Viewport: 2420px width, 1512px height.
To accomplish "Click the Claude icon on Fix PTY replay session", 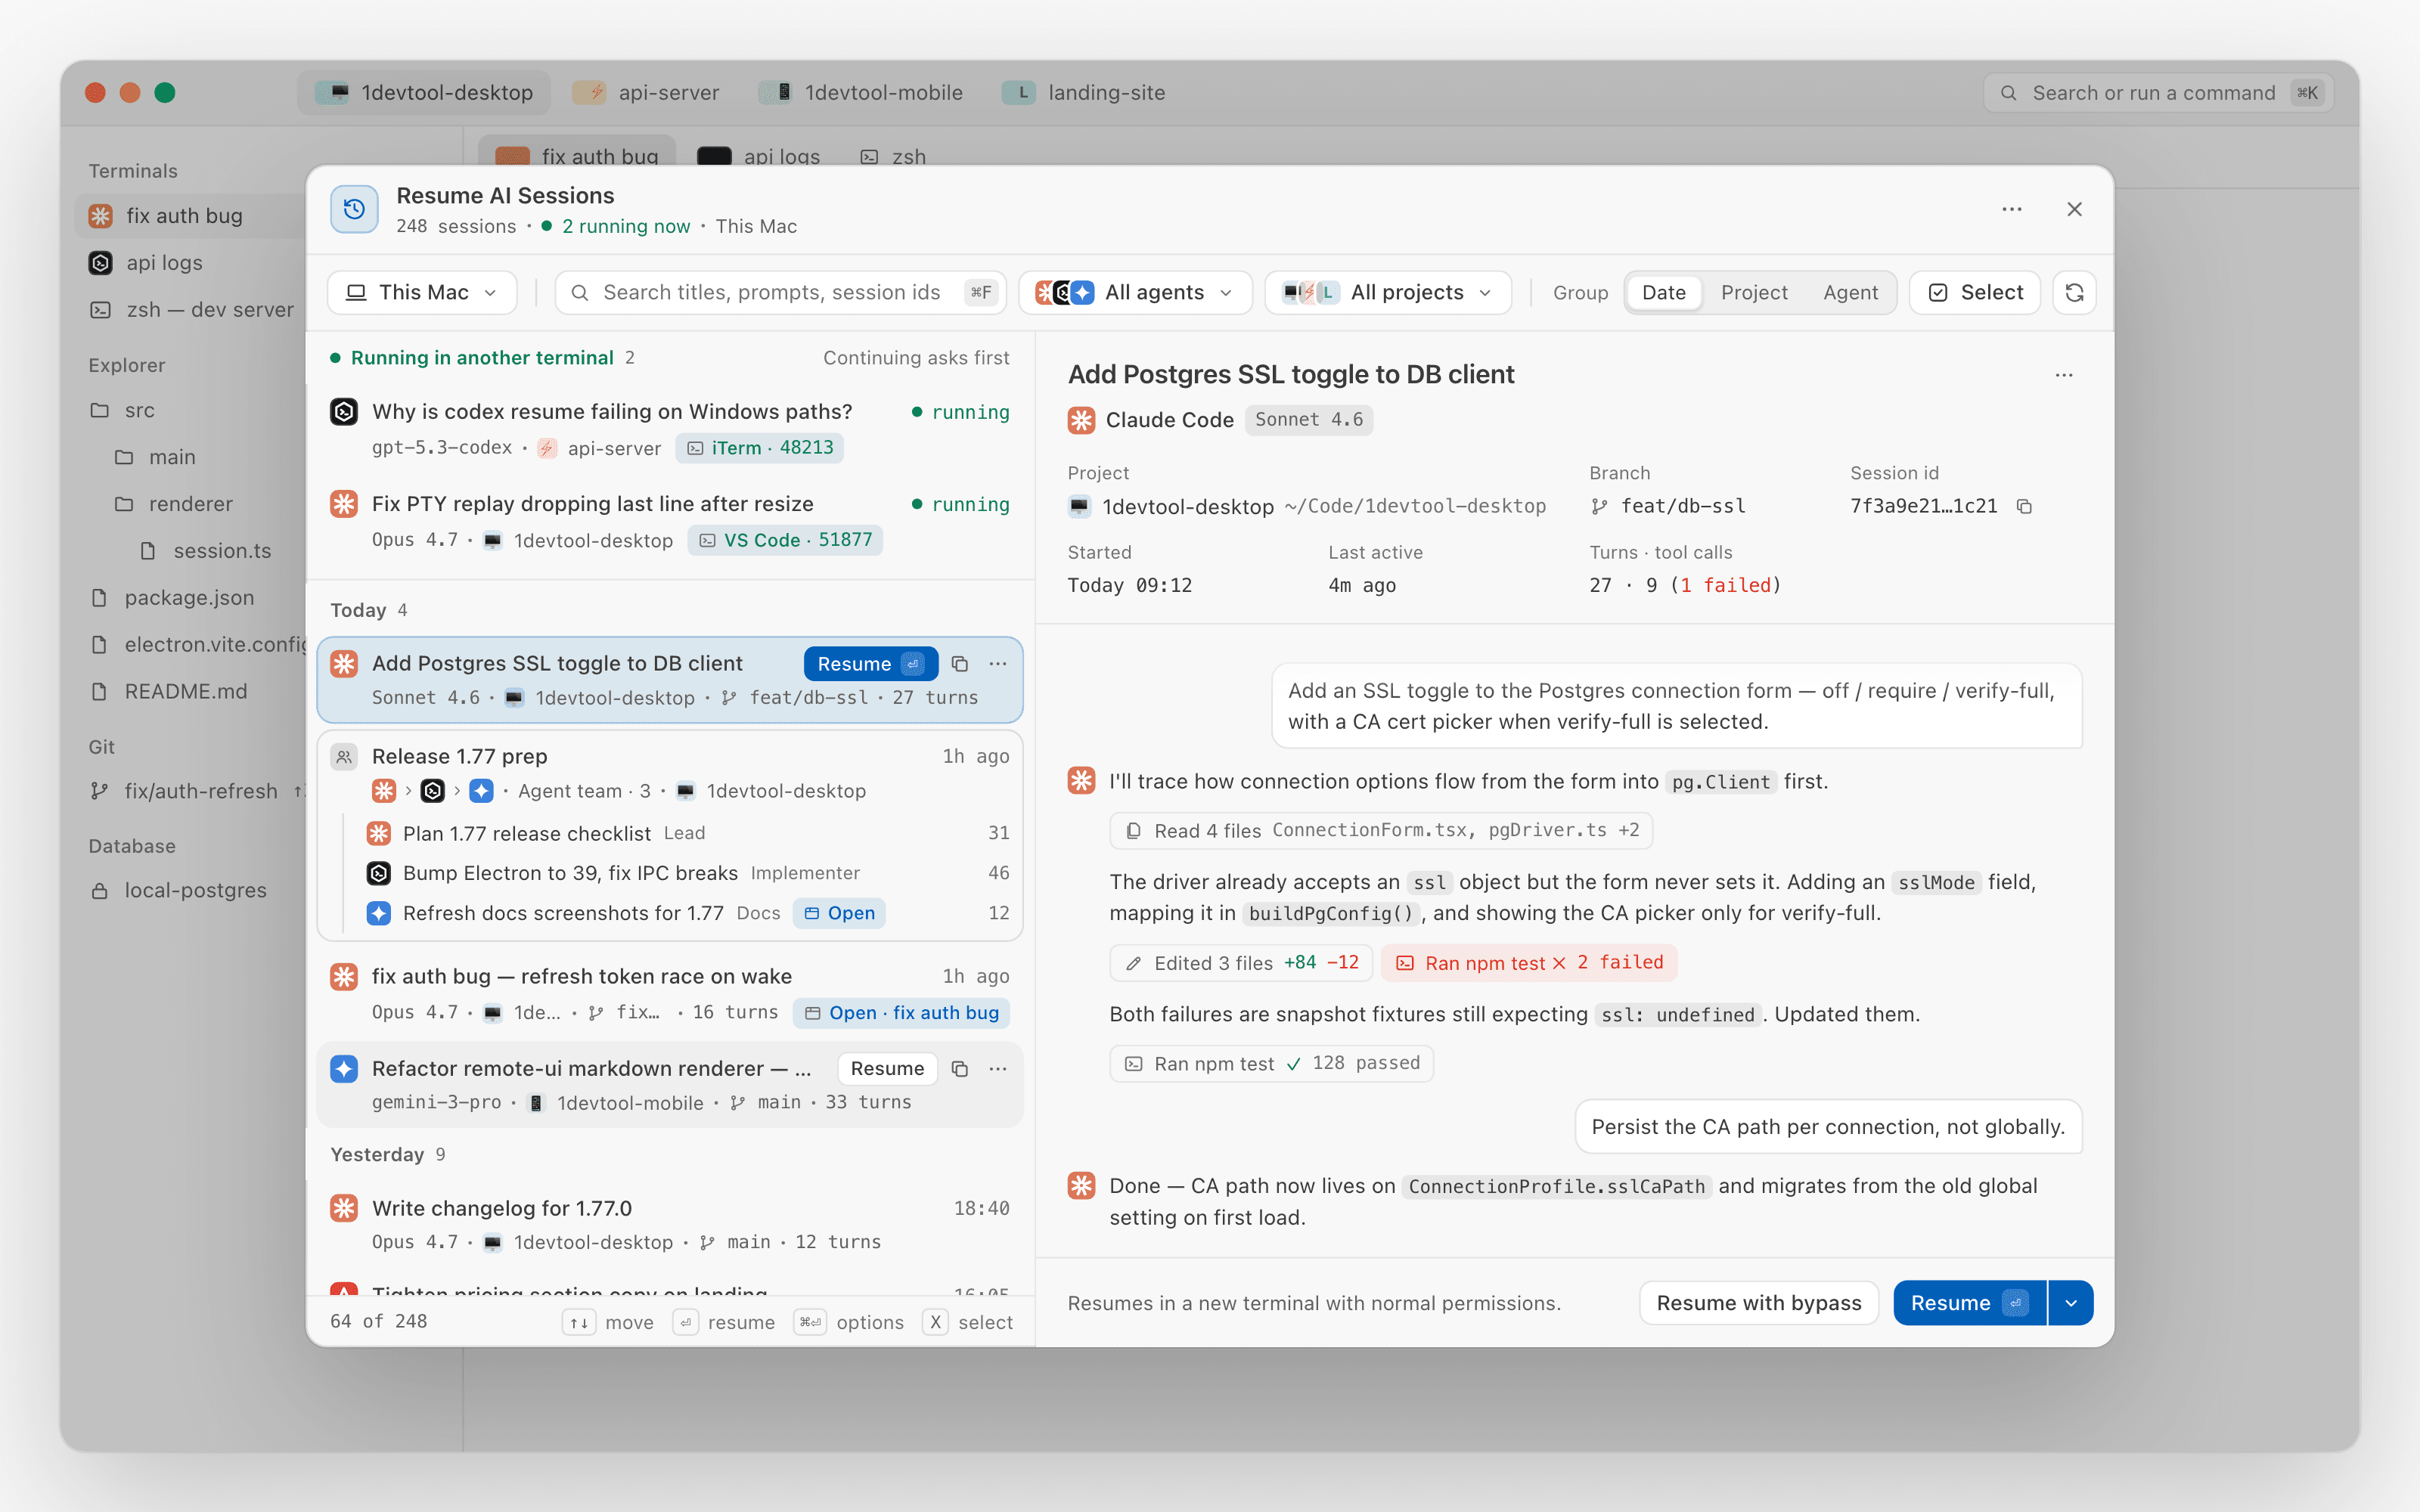I will pos(344,504).
